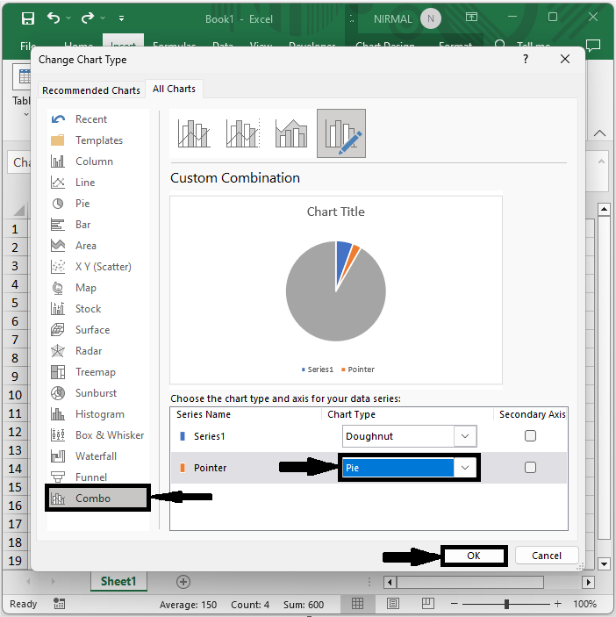Select the Combo chart category
This screenshot has height=617, width=616.
click(x=97, y=499)
